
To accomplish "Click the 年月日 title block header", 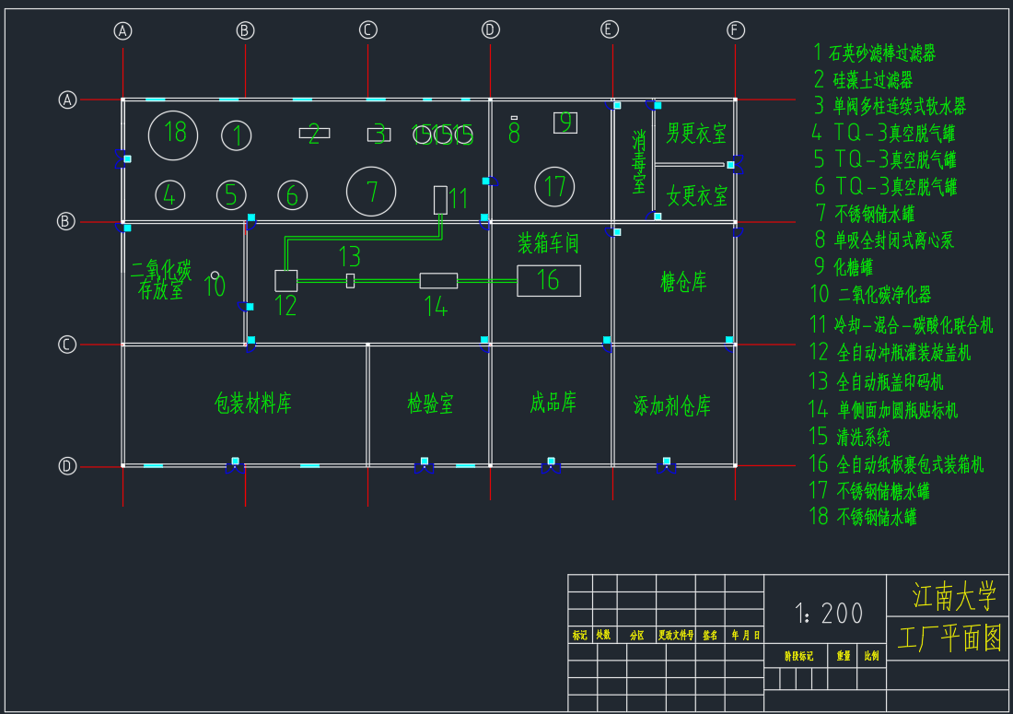I will tap(745, 635).
